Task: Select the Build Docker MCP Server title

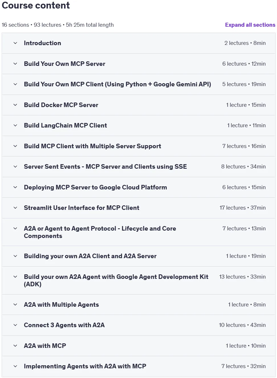Action: [x=61, y=105]
